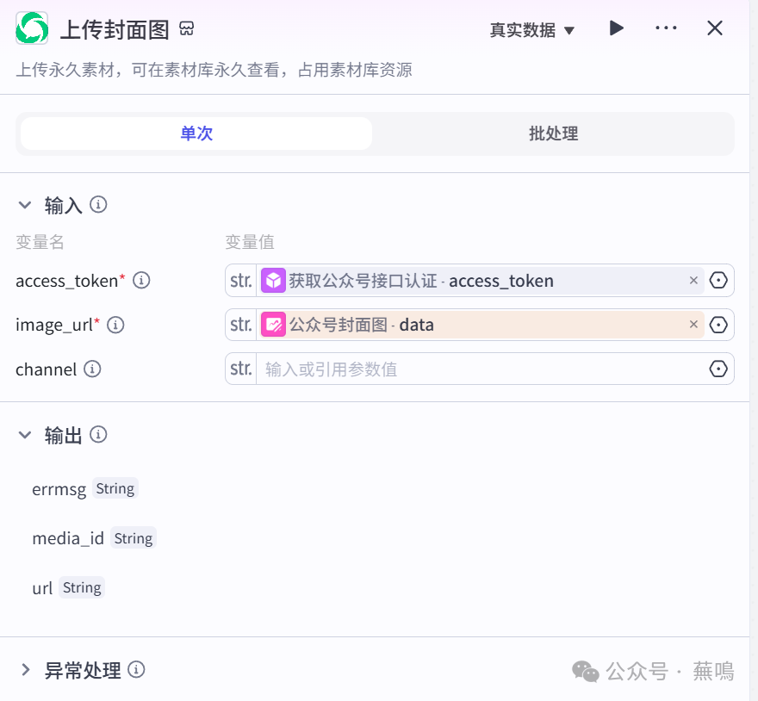758x701 pixels.
Task: Collapse the 输出 section
Action: click(x=25, y=435)
